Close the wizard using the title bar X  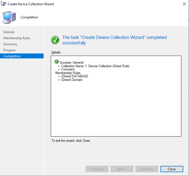tap(183, 4)
